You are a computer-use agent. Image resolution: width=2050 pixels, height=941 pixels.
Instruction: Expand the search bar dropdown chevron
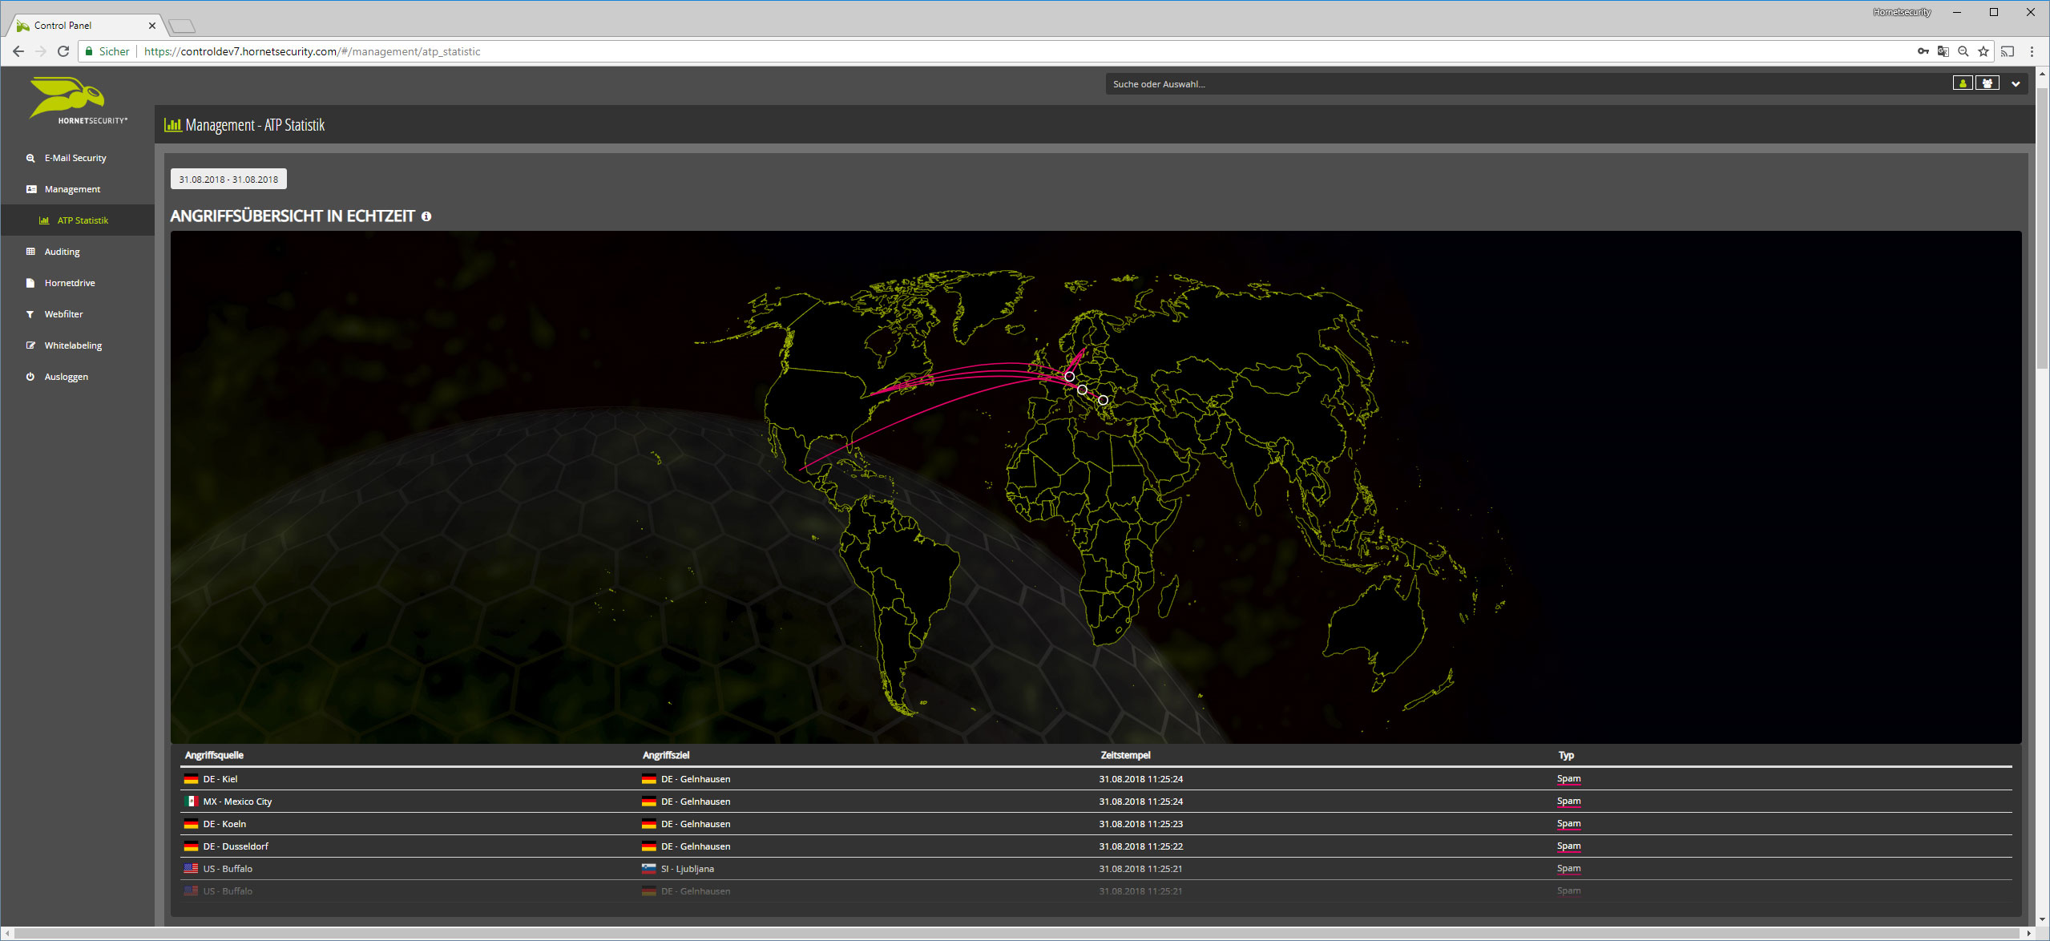[x=2015, y=83]
